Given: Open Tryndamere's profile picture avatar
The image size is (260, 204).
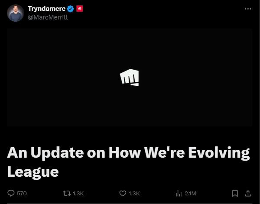Looking at the screenshot, I should tap(16, 13).
